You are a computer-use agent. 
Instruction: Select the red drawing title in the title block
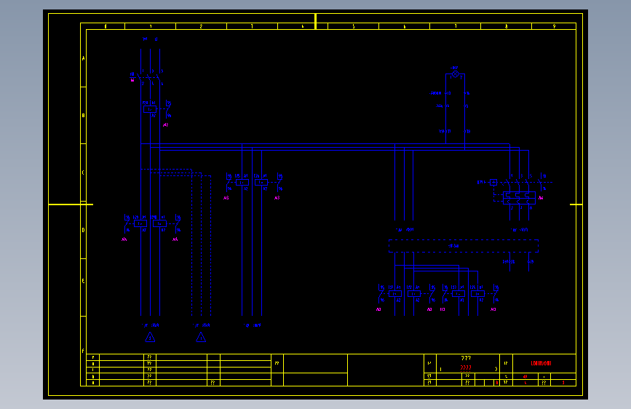click(541, 363)
